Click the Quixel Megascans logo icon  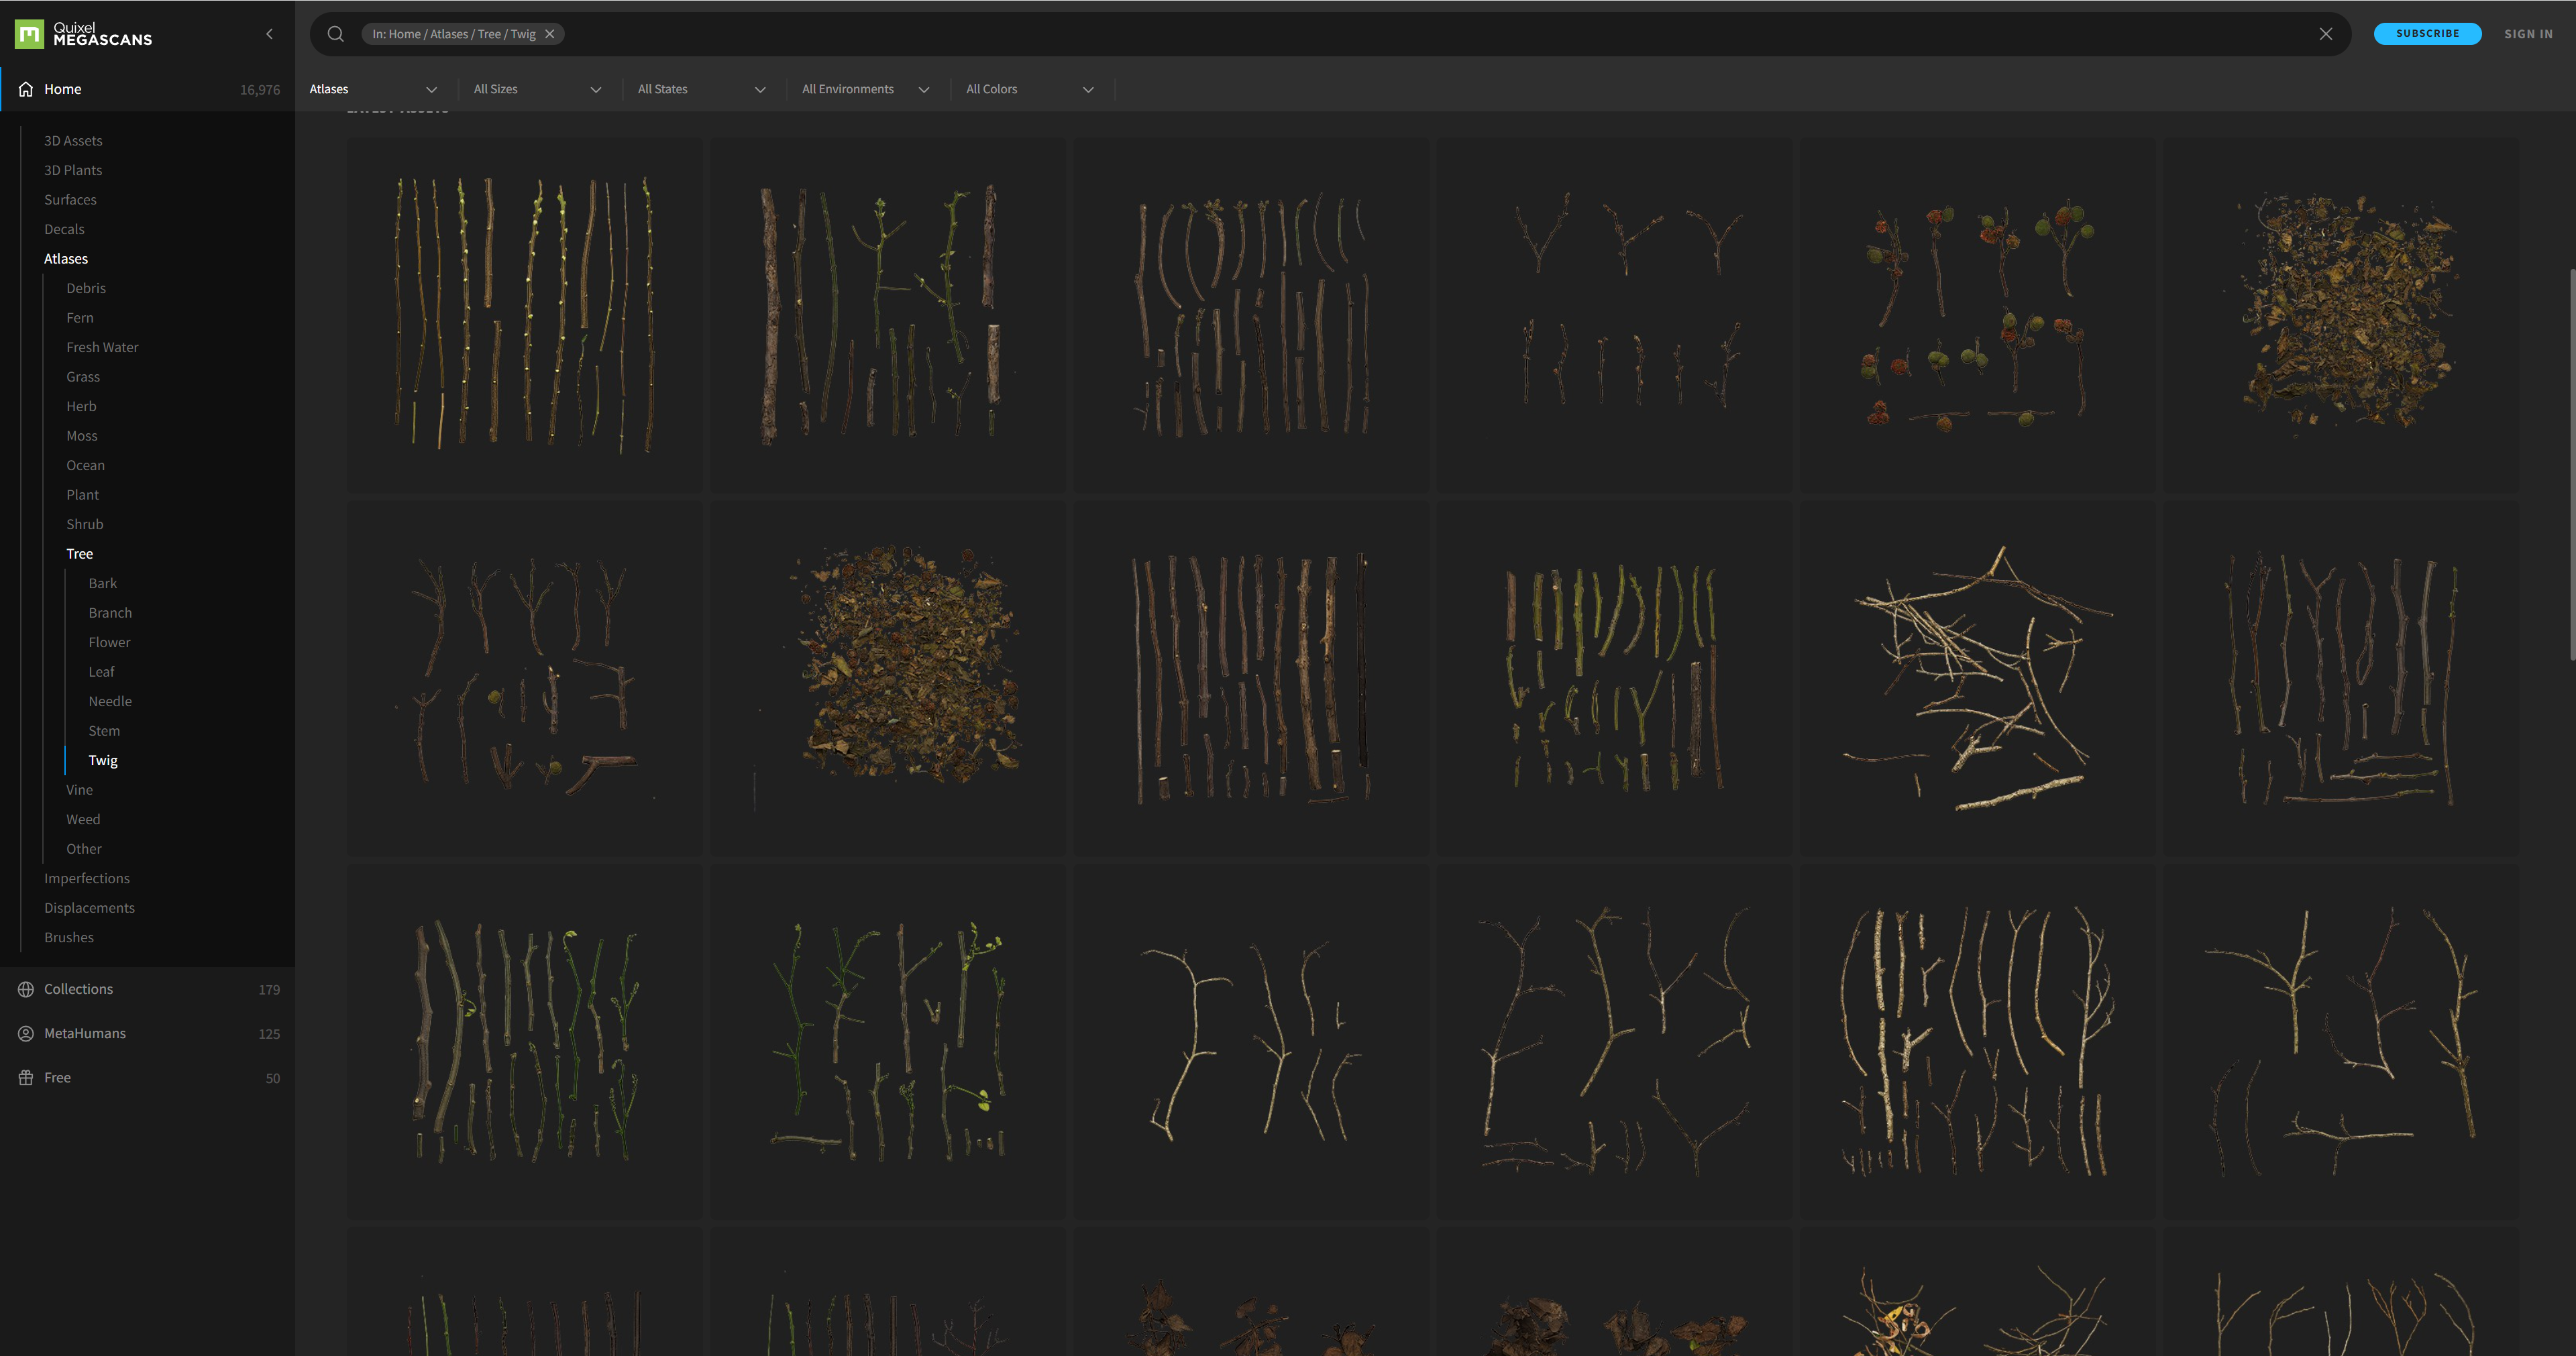pos(30,34)
